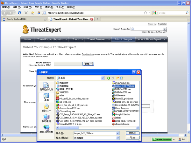This screenshot has width=191, height=143.
Task: Open the Tools nav dropdown
Action: 82,39
